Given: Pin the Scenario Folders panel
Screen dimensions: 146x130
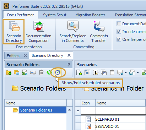Looking at the screenshot, I should click(69, 65).
